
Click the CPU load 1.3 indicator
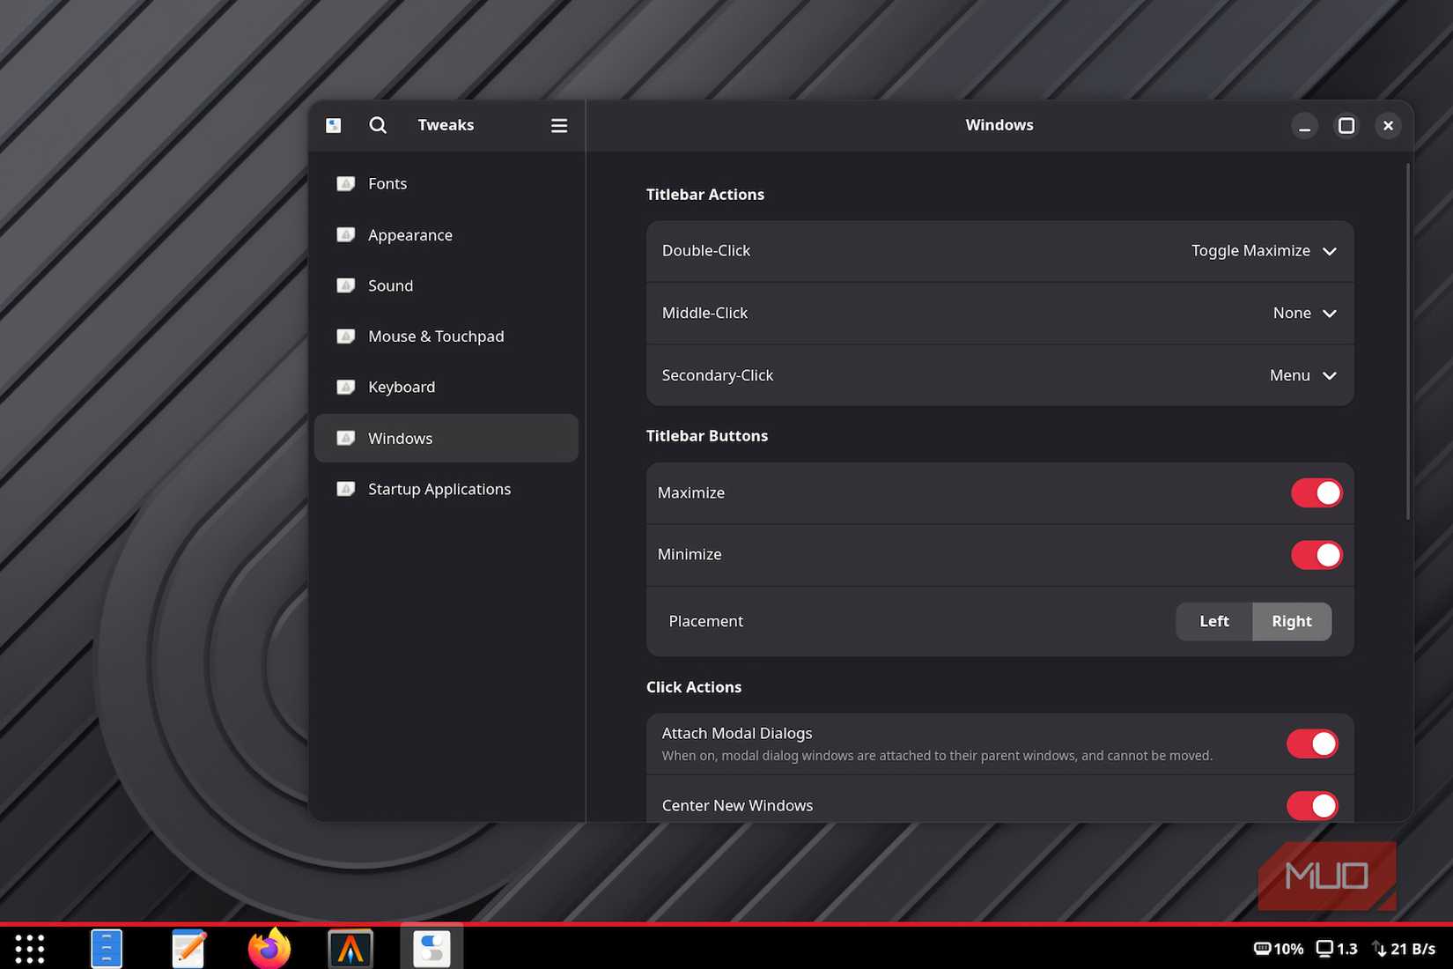pyautogui.click(x=1337, y=949)
